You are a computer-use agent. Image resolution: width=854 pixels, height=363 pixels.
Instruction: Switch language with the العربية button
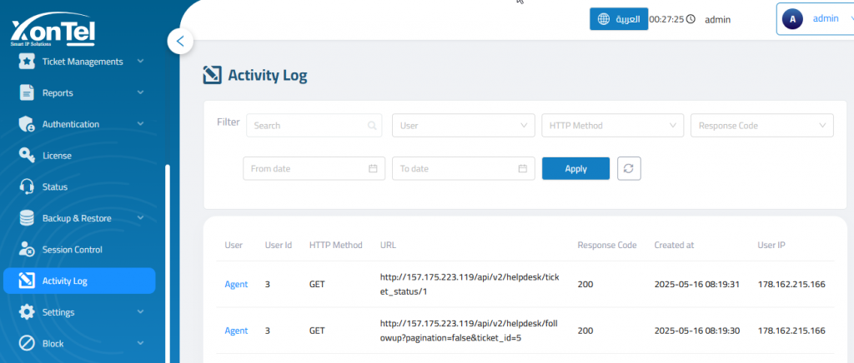pyautogui.click(x=619, y=19)
